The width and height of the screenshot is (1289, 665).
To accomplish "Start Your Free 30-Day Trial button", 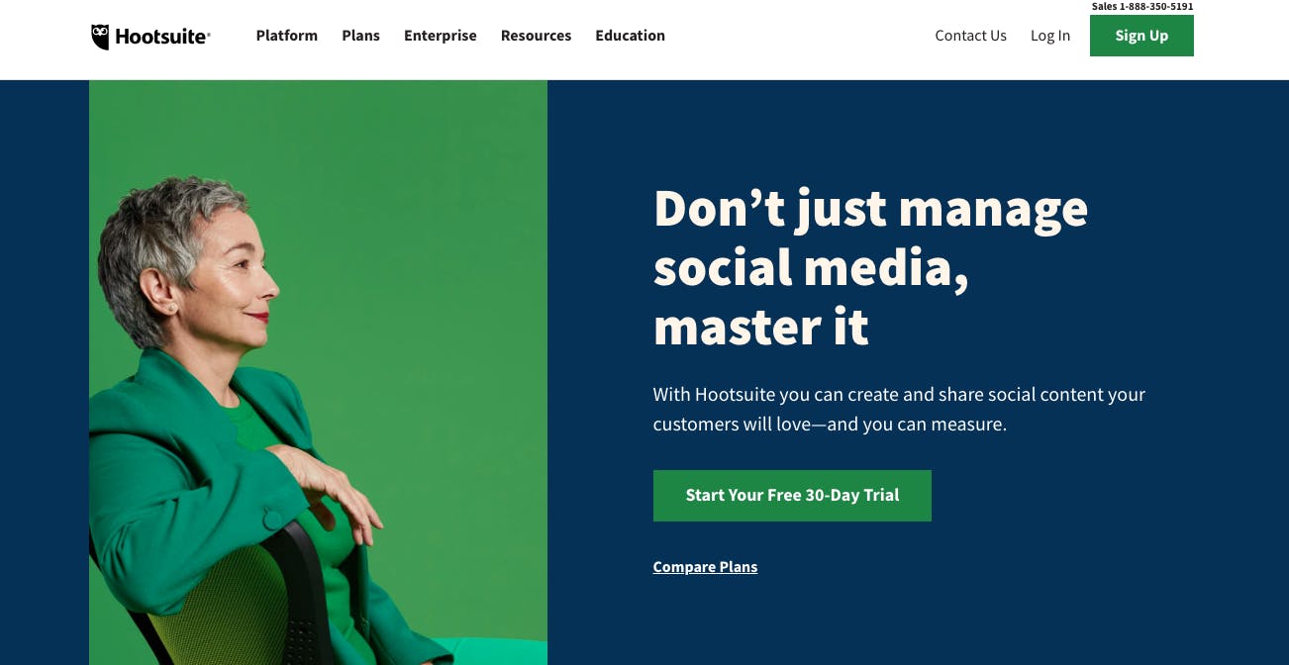I will coord(792,496).
